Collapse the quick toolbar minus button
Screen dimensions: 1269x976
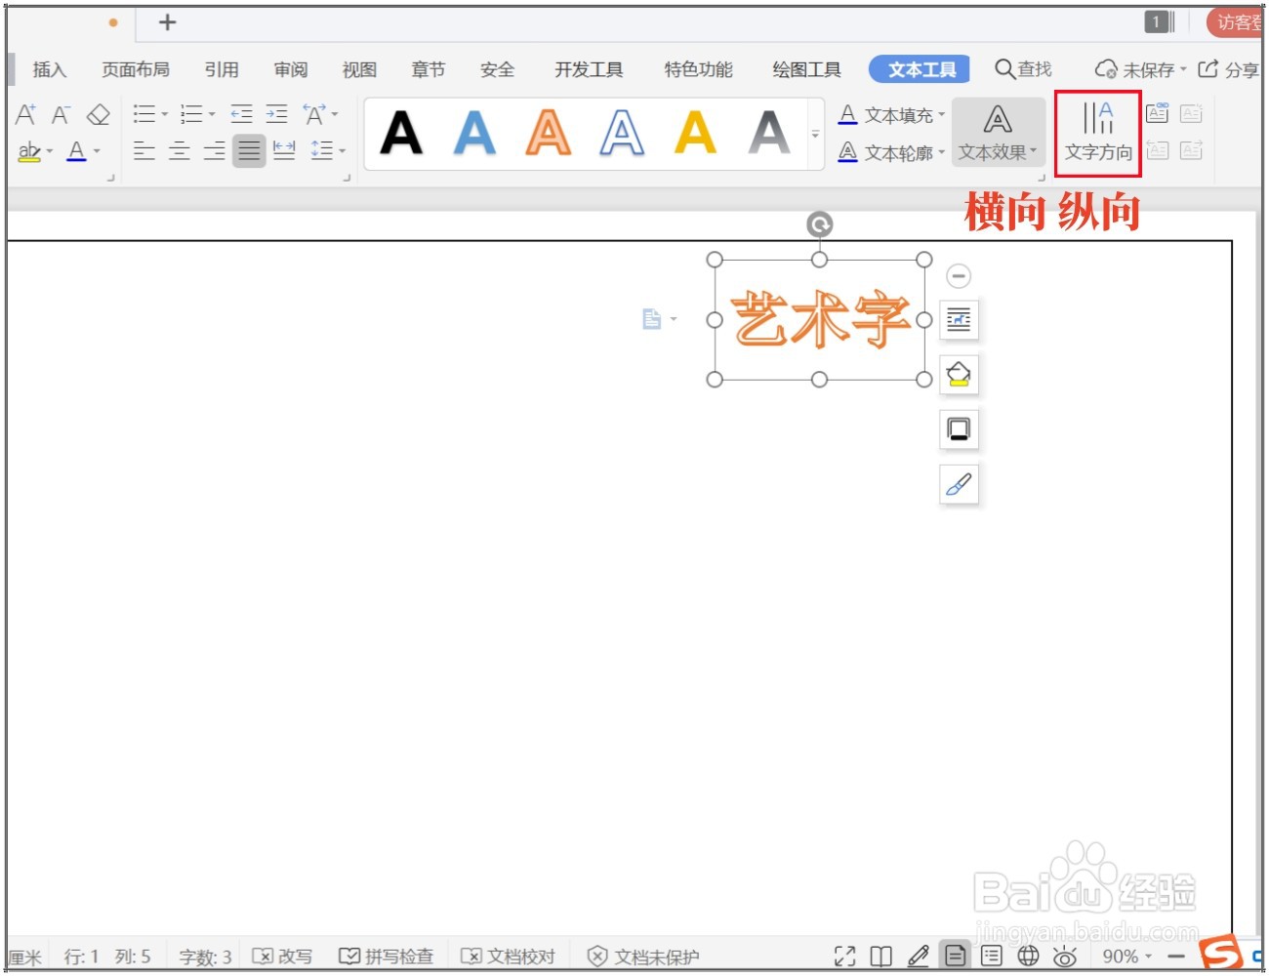coord(959,276)
